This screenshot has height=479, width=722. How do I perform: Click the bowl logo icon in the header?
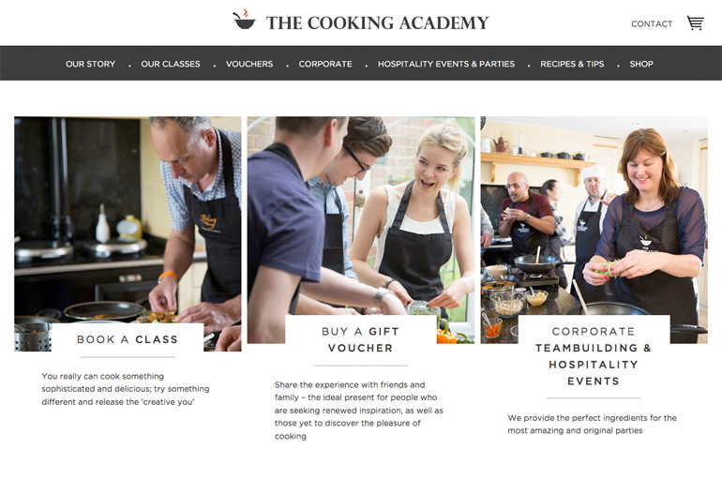click(244, 20)
